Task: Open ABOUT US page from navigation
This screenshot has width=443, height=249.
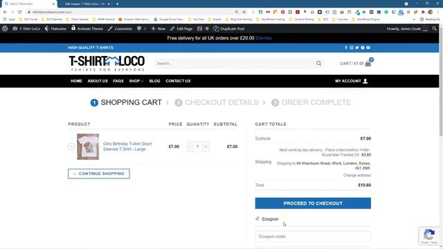Action: click(98, 81)
